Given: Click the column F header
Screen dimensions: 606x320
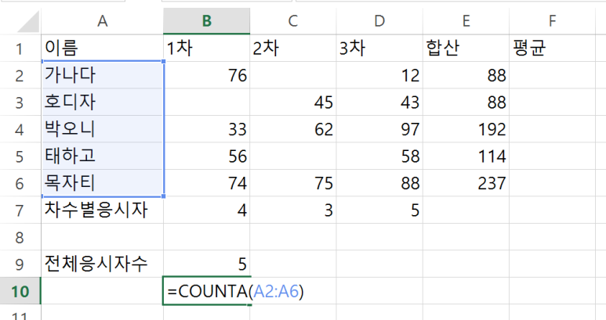Looking at the screenshot, I should [553, 21].
